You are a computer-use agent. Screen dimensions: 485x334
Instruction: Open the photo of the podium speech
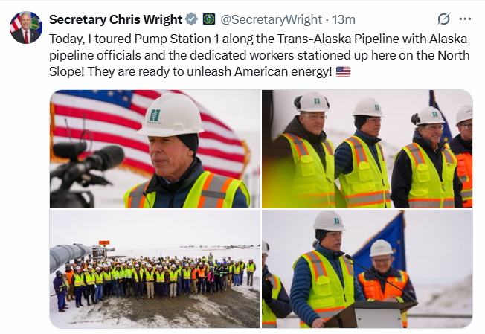367,269
